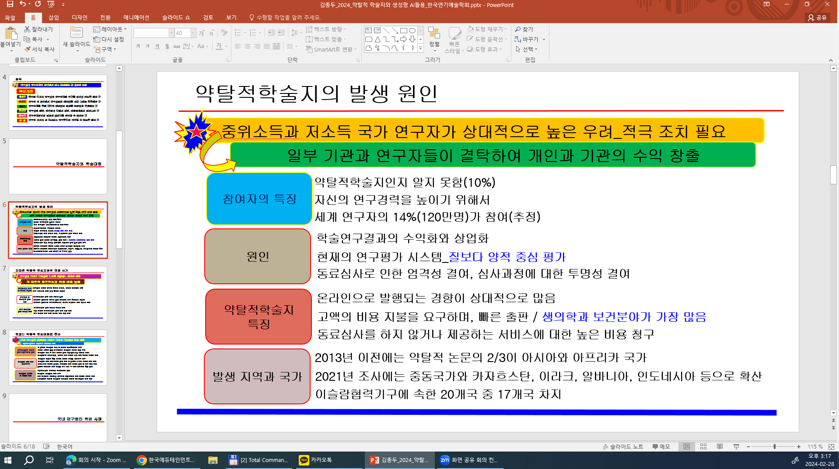Open the Select (선택) dropdown
Screen dimensions: 839x469
(527, 49)
